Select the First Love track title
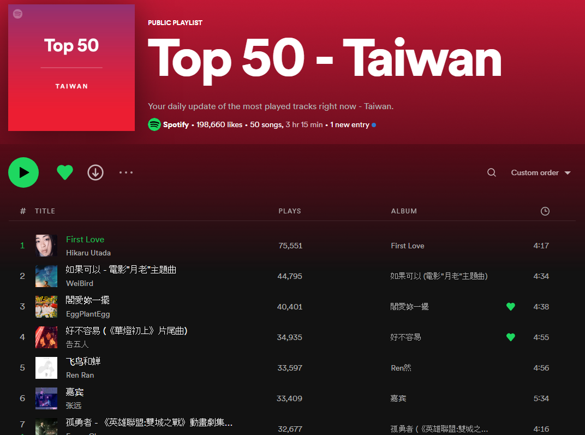Image resolution: width=585 pixels, height=435 pixels. [85, 240]
